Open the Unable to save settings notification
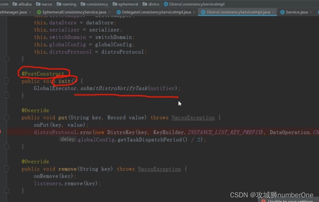 point(288,201)
